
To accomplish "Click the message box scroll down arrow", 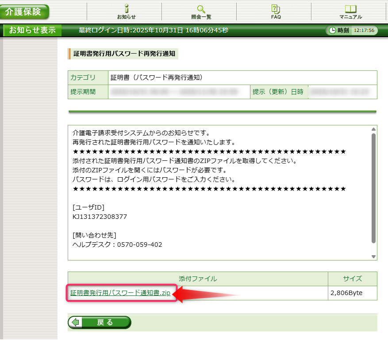I will click(x=373, y=256).
